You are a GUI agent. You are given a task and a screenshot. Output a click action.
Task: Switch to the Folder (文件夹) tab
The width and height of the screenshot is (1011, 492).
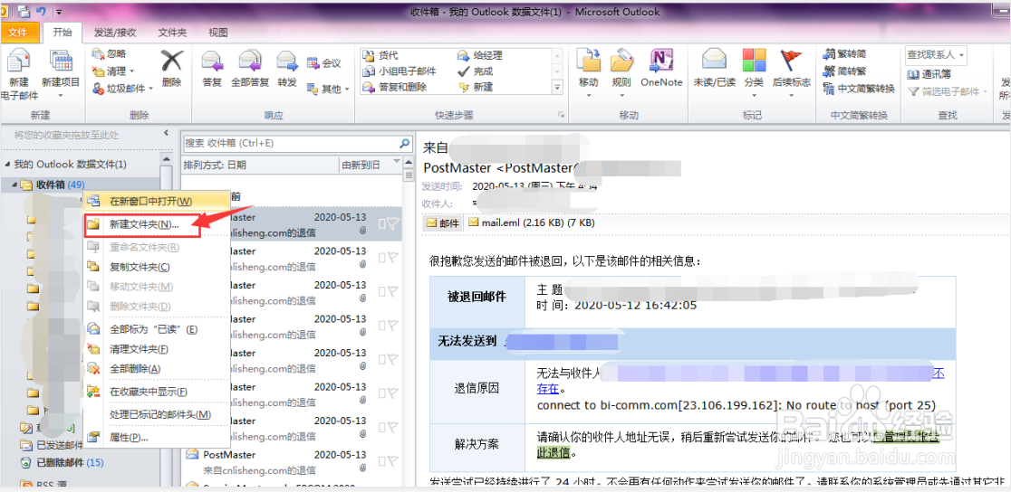click(173, 33)
